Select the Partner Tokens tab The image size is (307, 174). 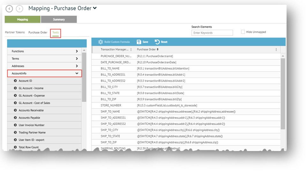tap(15, 33)
